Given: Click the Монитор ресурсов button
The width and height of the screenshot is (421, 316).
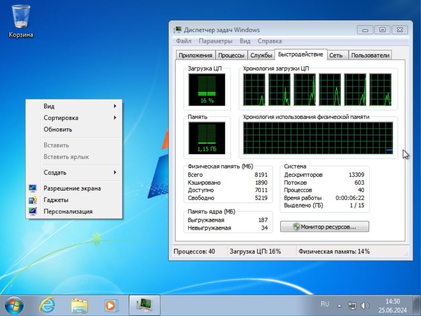Looking at the screenshot, I should tap(324, 226).
